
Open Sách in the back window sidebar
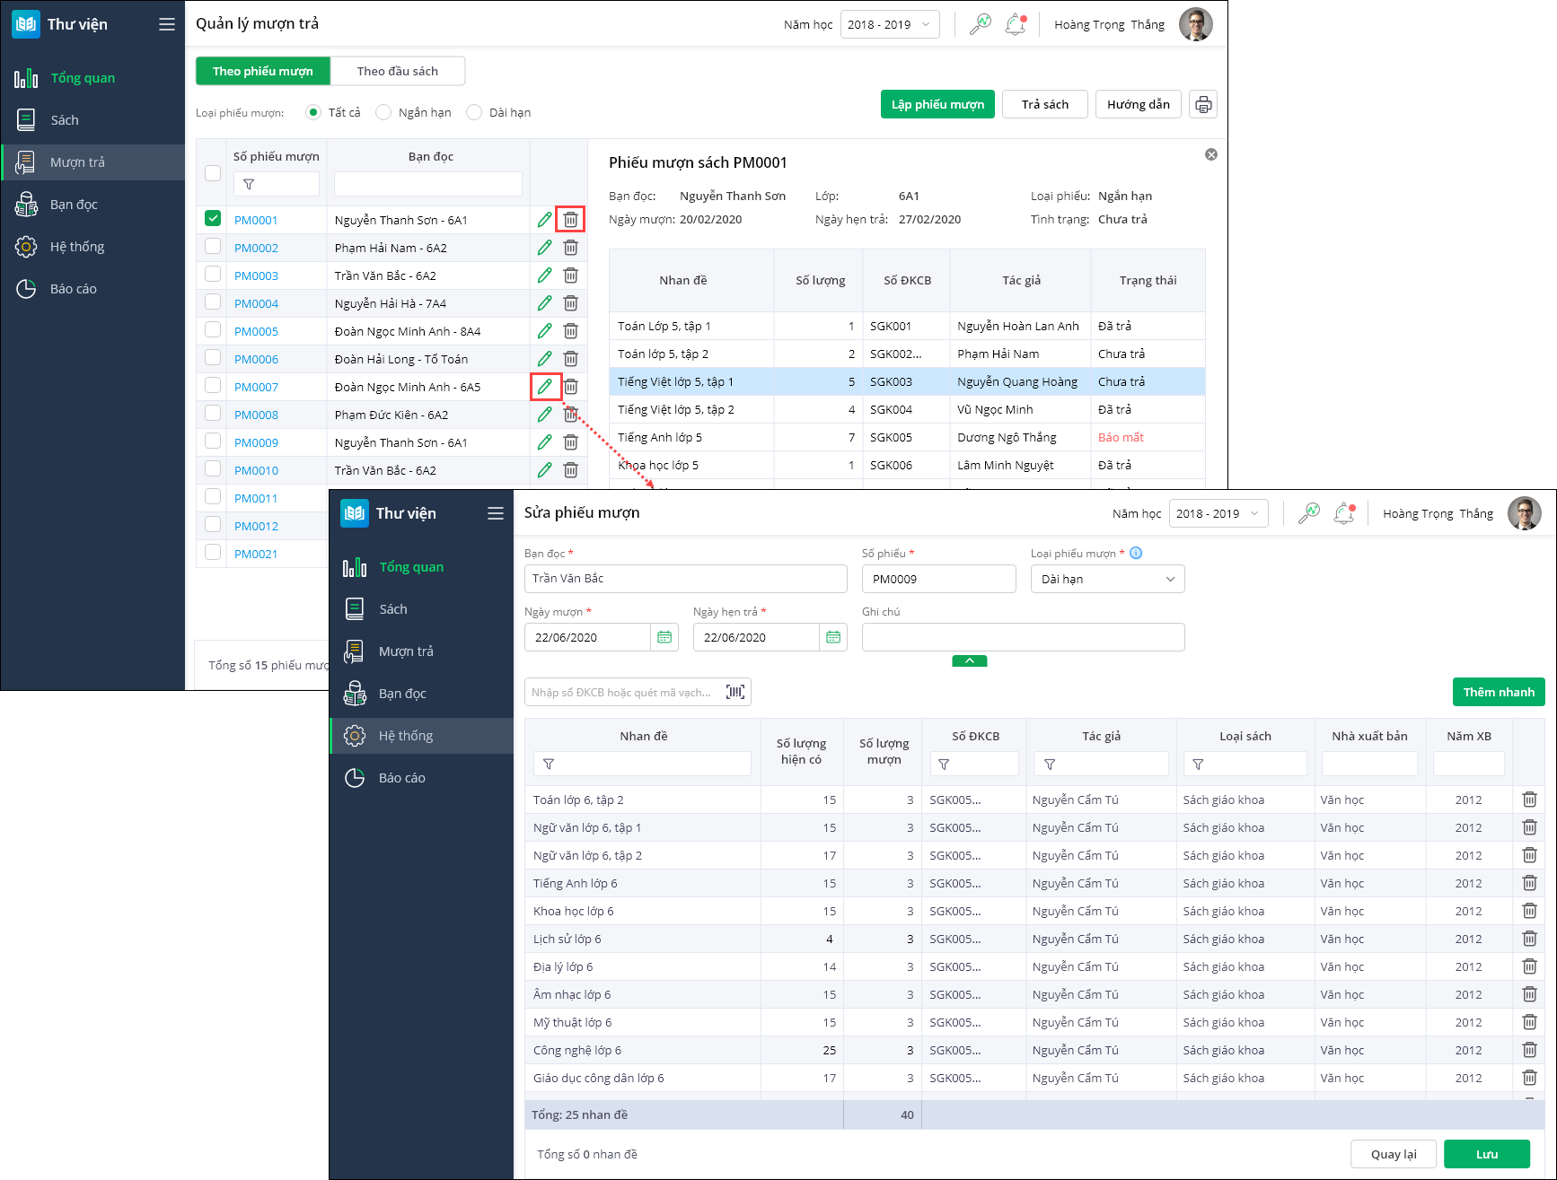tap(93, 120)
